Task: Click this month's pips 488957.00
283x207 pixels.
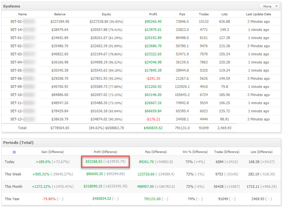Action: [145, 186]
